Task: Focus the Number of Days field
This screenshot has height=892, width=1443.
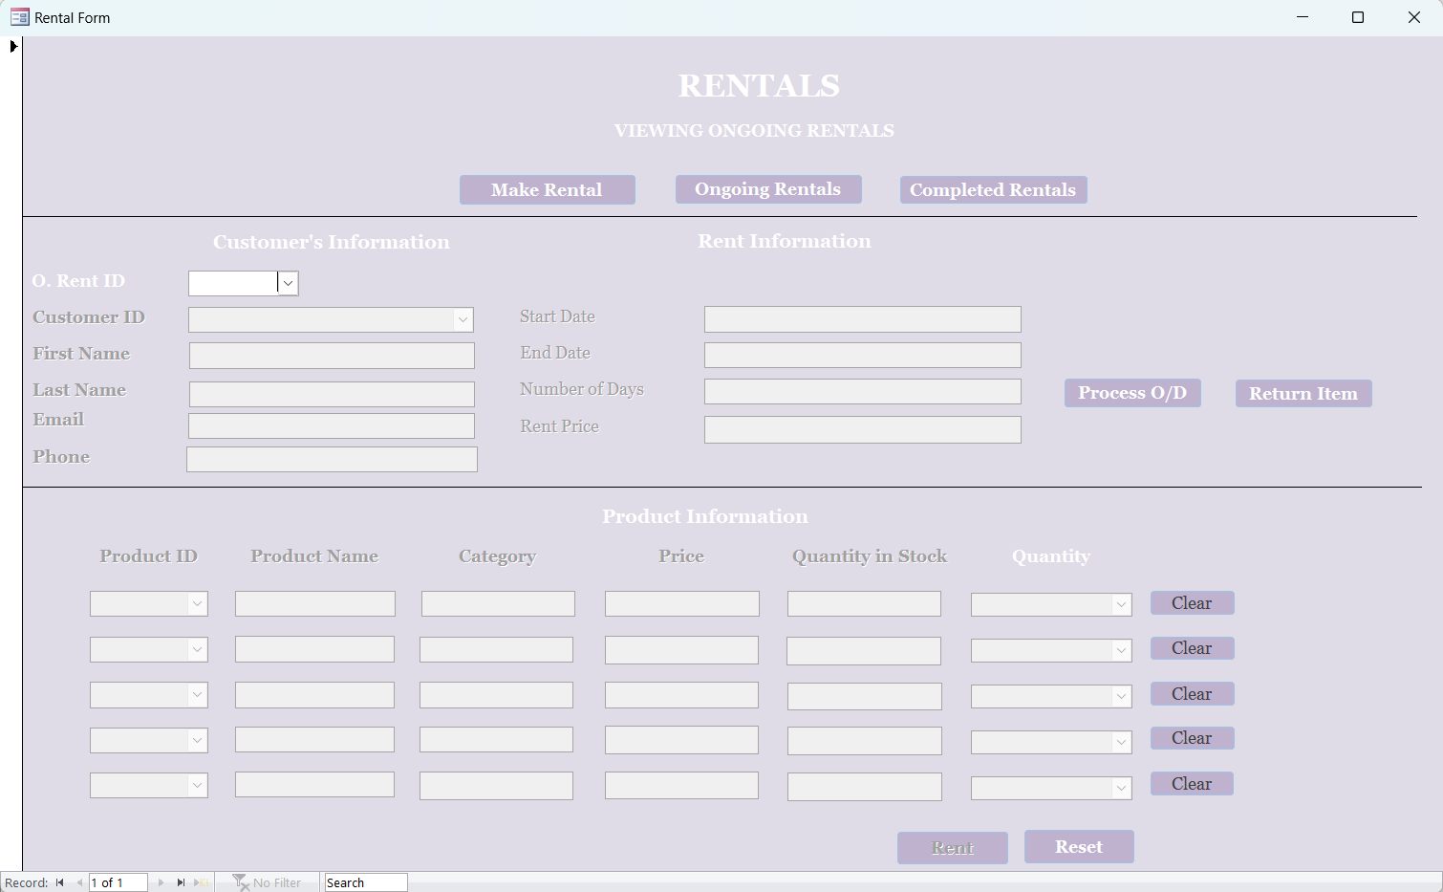Action: tap(862, 392)
